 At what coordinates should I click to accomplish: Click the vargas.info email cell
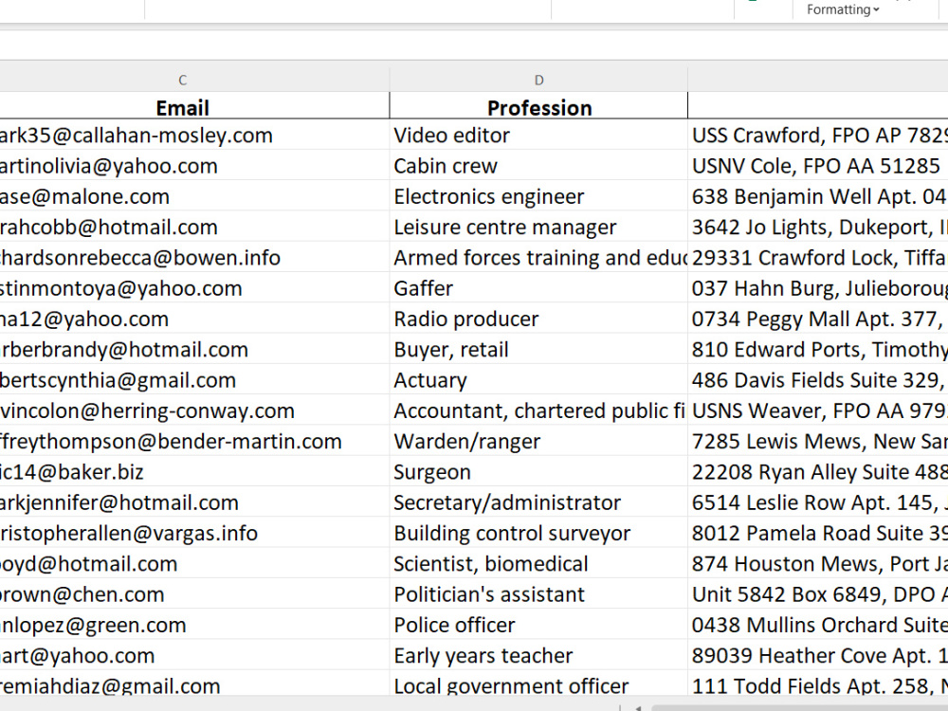point(194,533)
